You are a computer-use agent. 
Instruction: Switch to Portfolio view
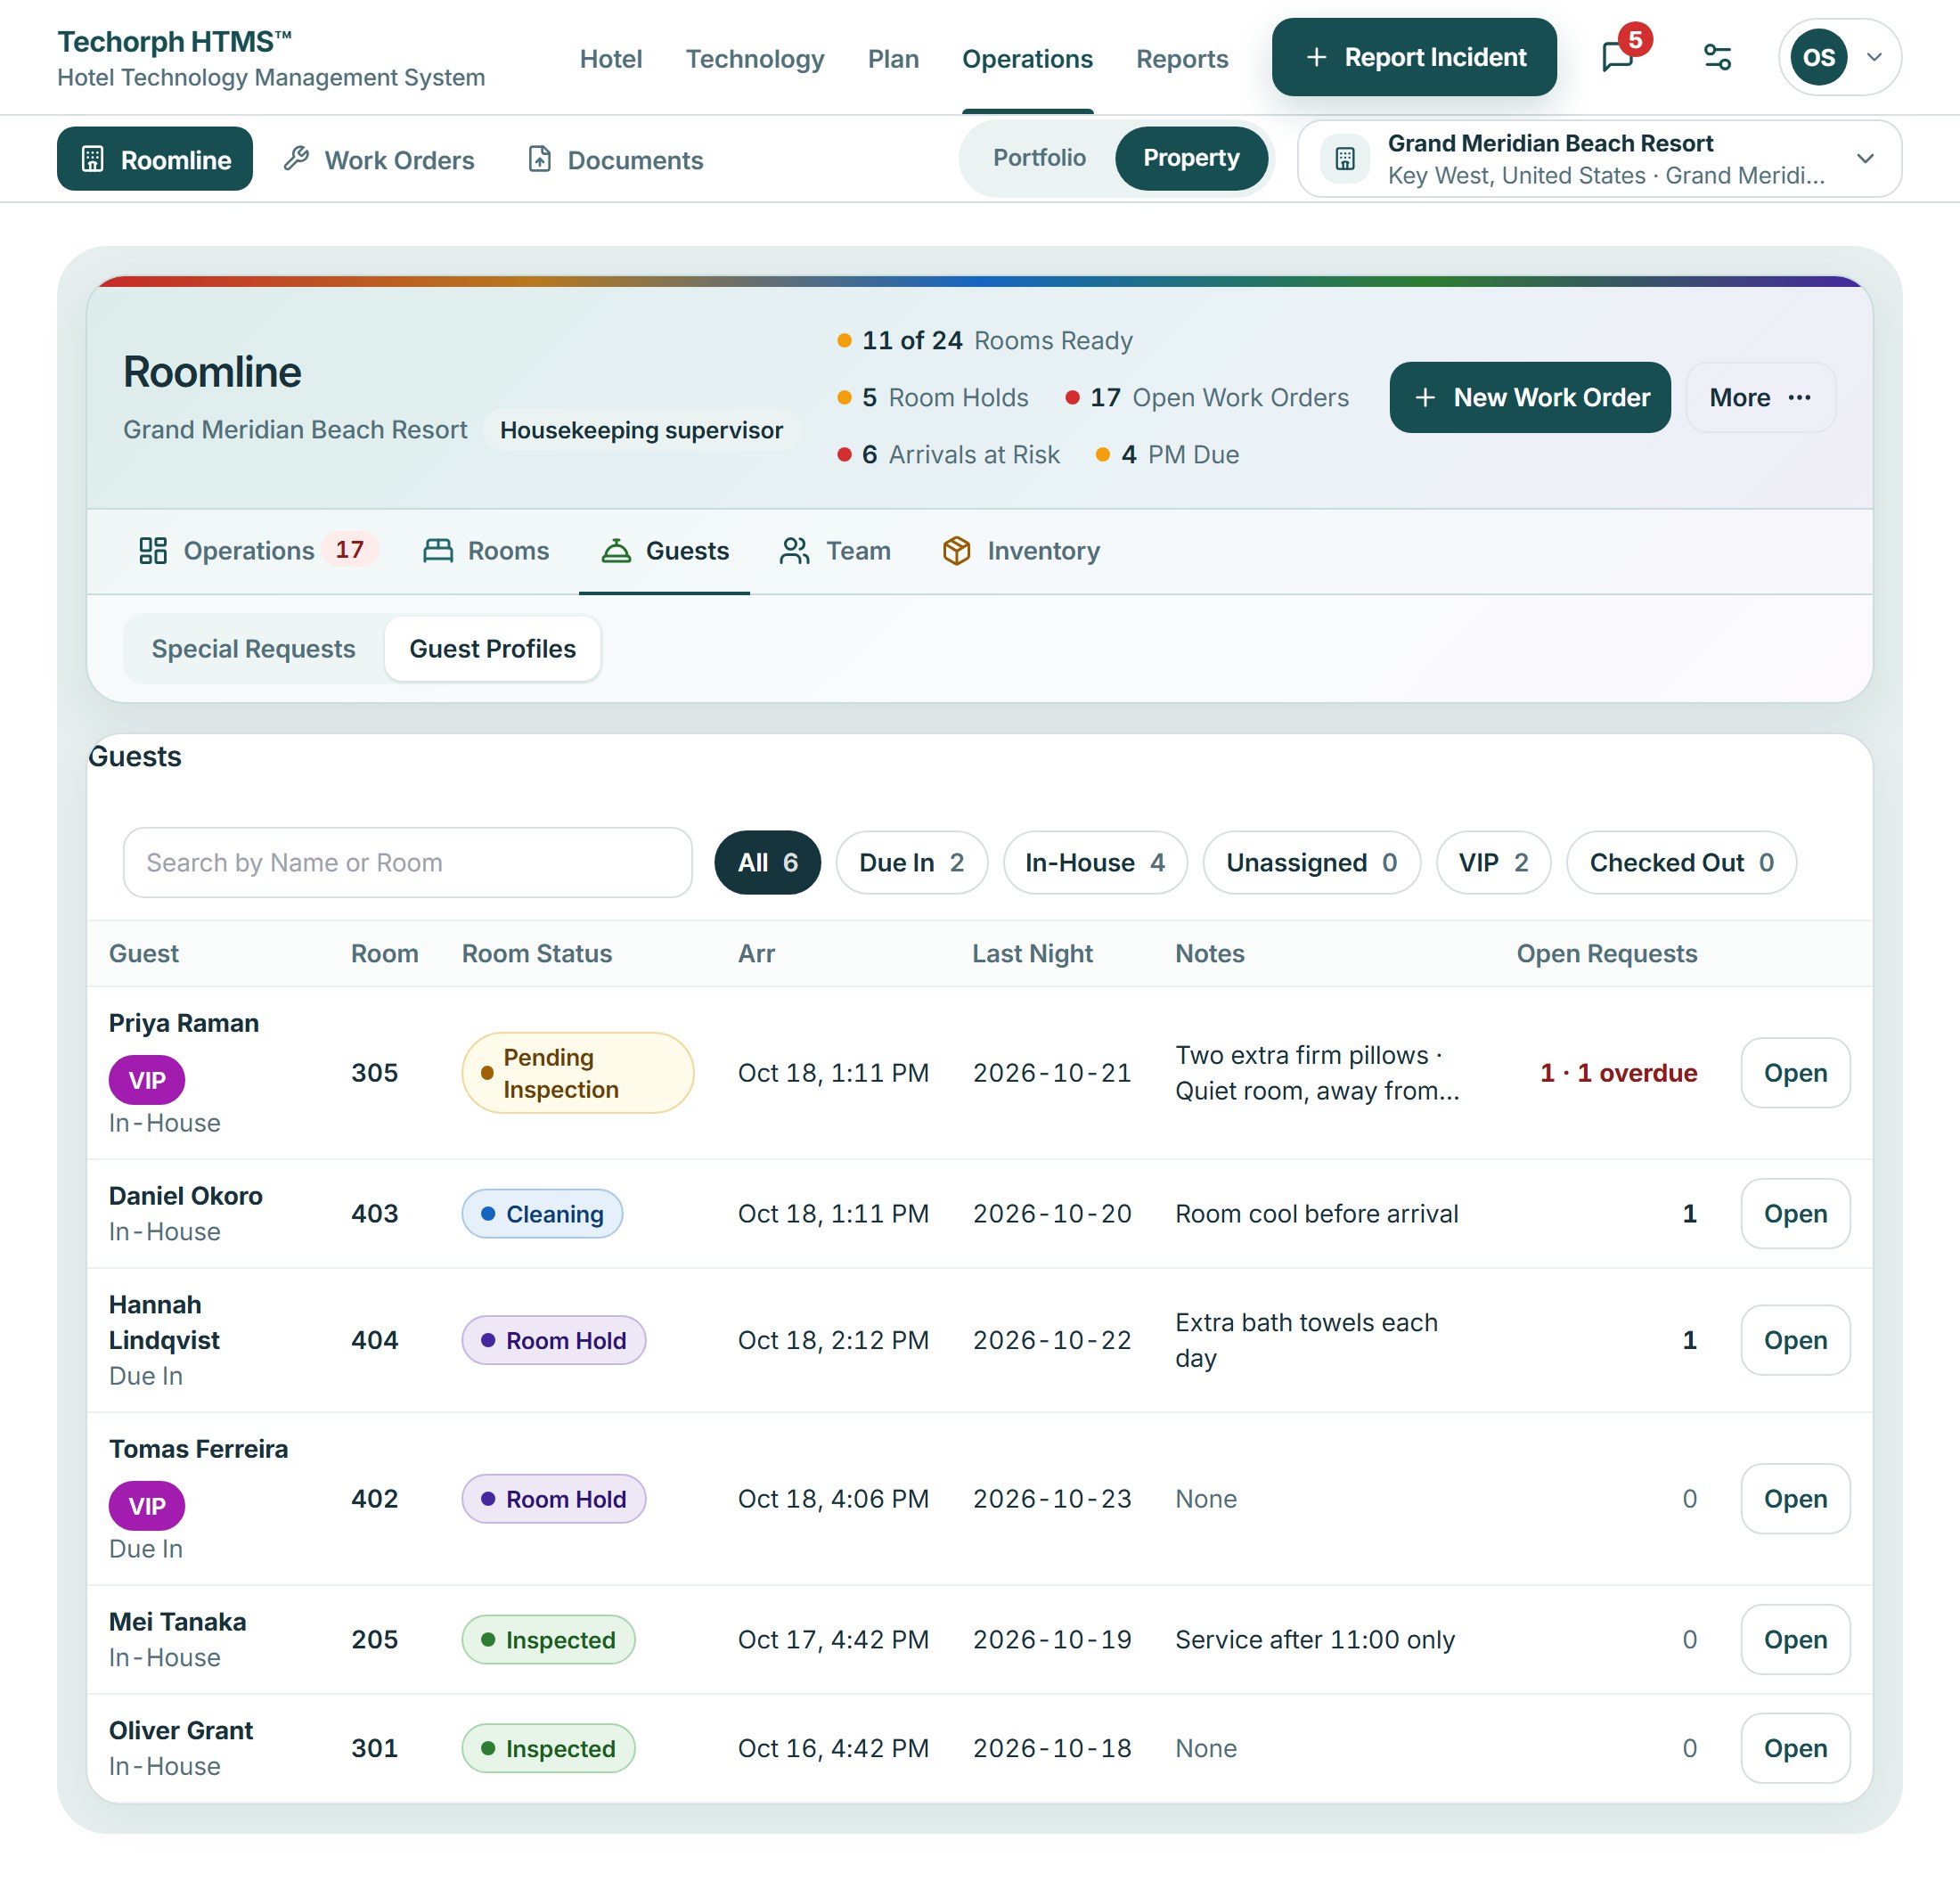[1039, 158]
